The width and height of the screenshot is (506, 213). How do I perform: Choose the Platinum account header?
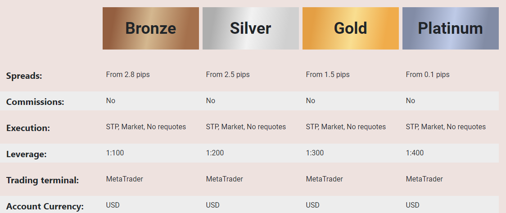click(450, 28)
